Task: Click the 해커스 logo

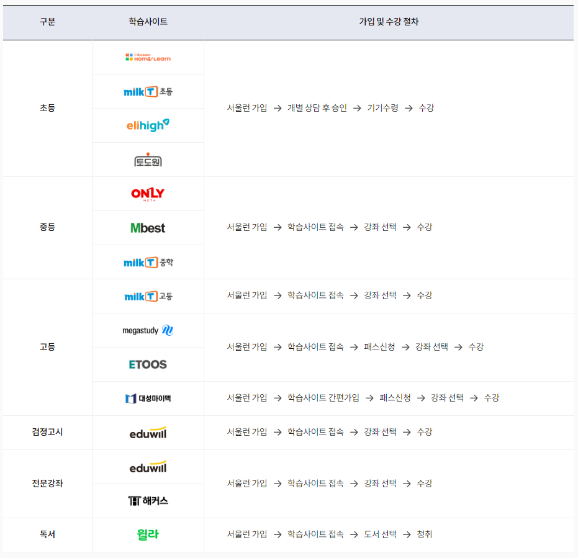Action: coord(148,500)
